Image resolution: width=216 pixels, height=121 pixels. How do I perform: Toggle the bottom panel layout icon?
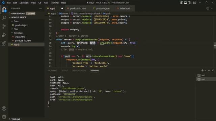[185, 3]
